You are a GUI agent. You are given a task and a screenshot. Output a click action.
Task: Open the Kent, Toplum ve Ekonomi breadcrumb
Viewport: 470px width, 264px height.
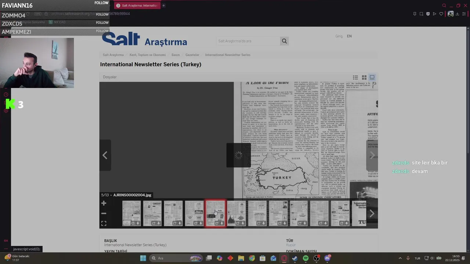(x=148, y=55)
